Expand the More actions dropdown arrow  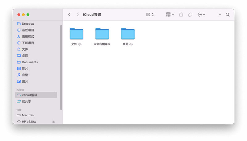click(x=204, y=15)
